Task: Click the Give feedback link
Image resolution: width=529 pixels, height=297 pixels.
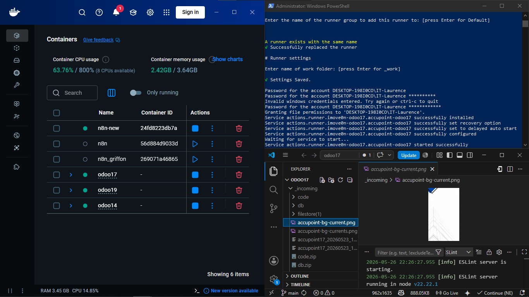Action: tap(98, 40)
